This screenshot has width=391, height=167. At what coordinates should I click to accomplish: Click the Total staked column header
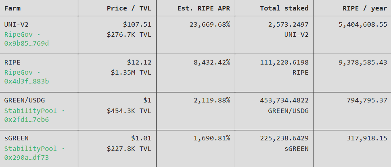(284, 8)
